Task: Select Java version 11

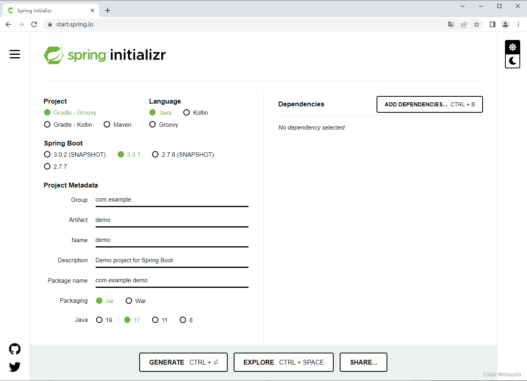Action: tap(160, 320)
